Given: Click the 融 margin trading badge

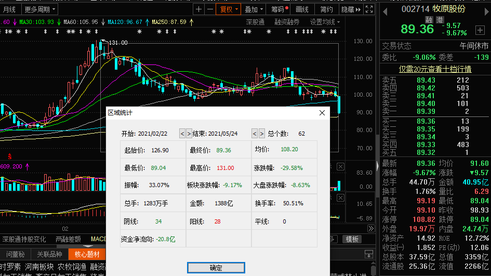Looking at the screenshot, I should [x=429, y=20].
